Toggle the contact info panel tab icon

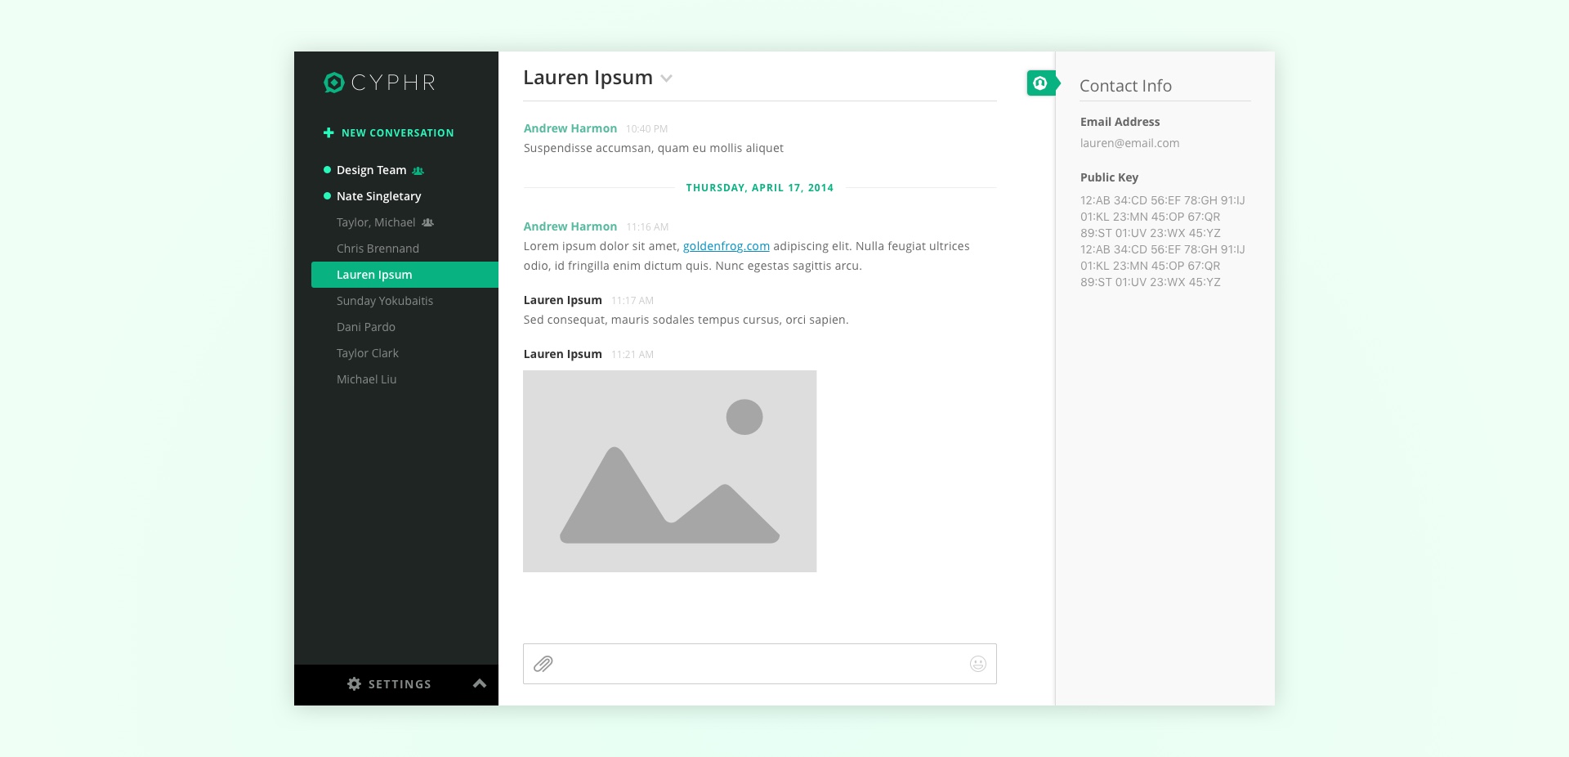tap(1040, 83)
